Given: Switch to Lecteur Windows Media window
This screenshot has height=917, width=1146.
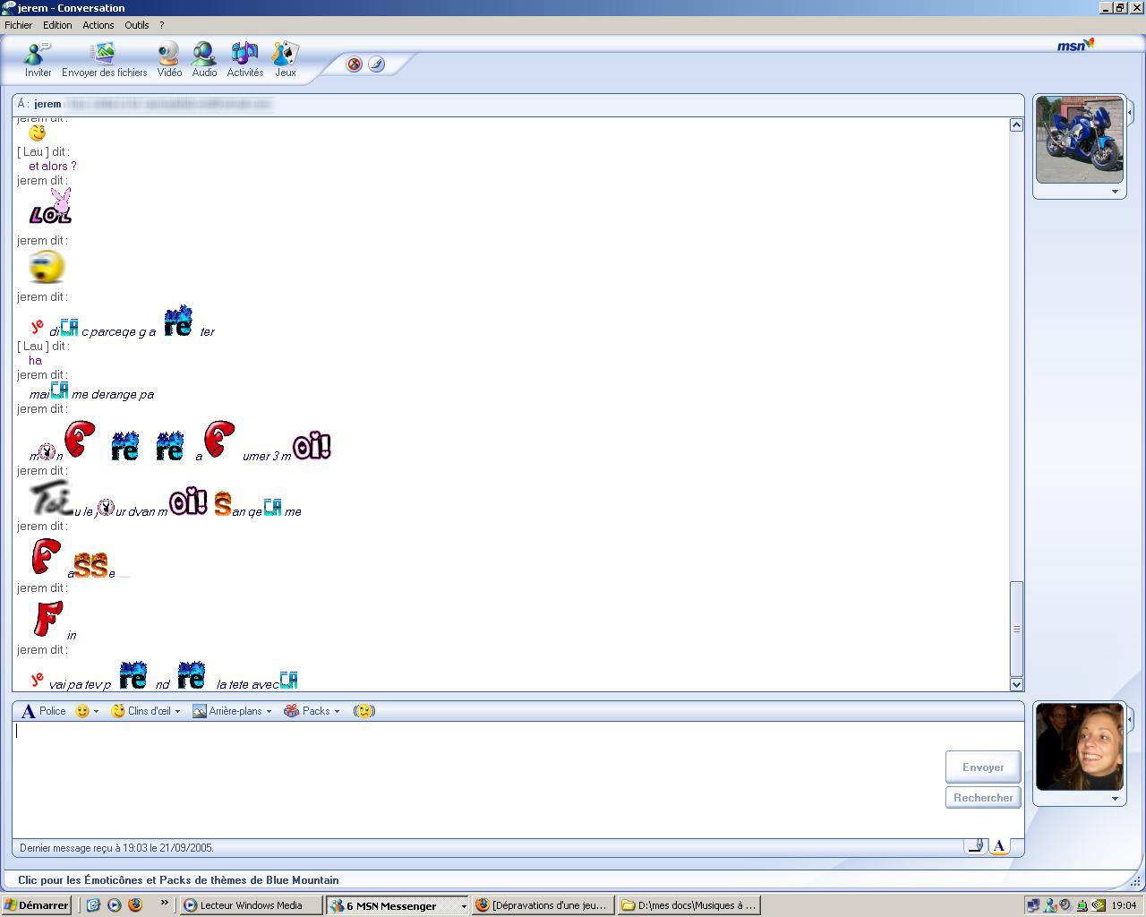Looking at the screenshot, I should tap(251, 905).
